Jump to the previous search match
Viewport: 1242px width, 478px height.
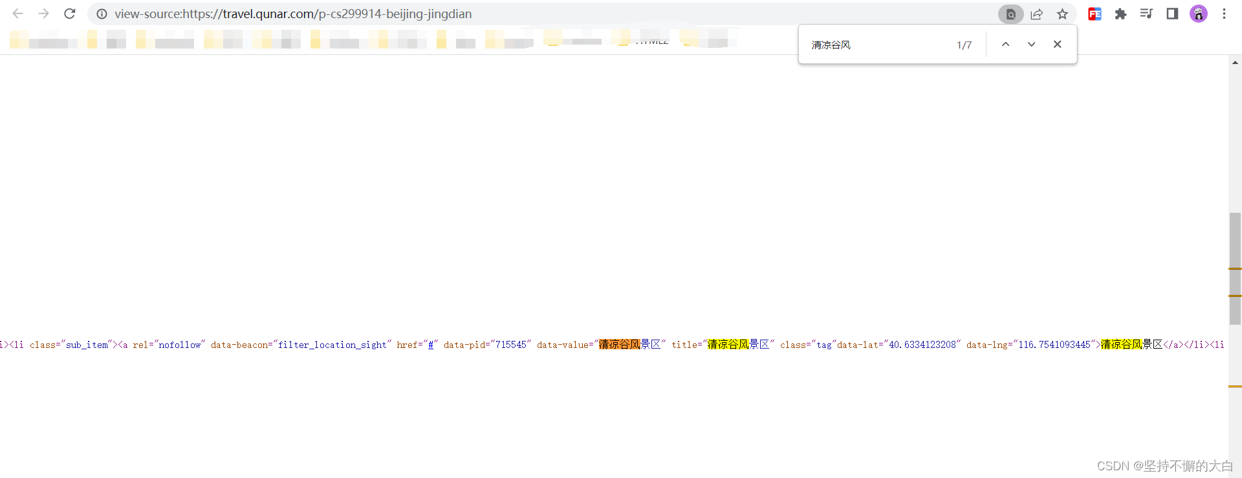coord(1005,44)
